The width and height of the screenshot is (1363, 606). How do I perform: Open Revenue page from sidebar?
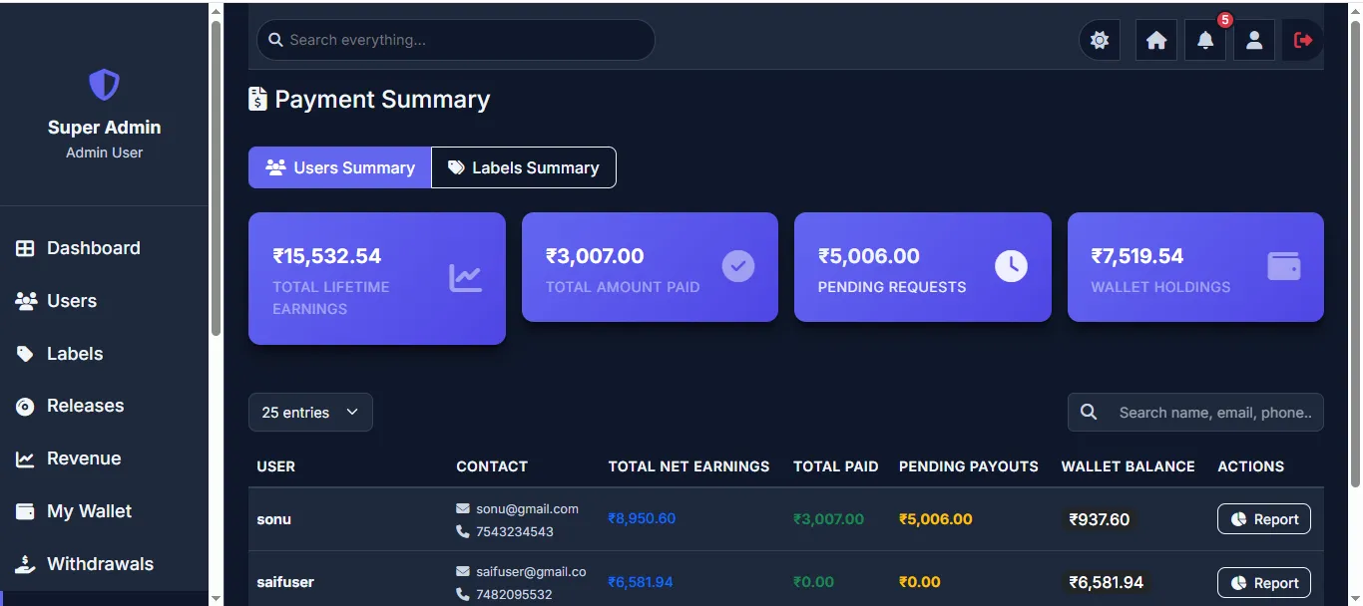(104, 459)
